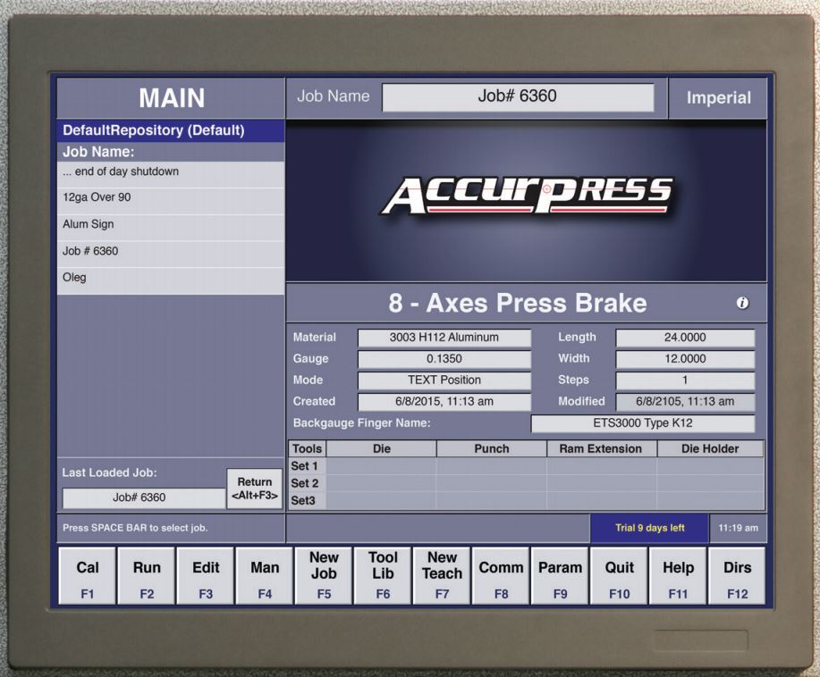Quit the software with F10

(618, 574)
